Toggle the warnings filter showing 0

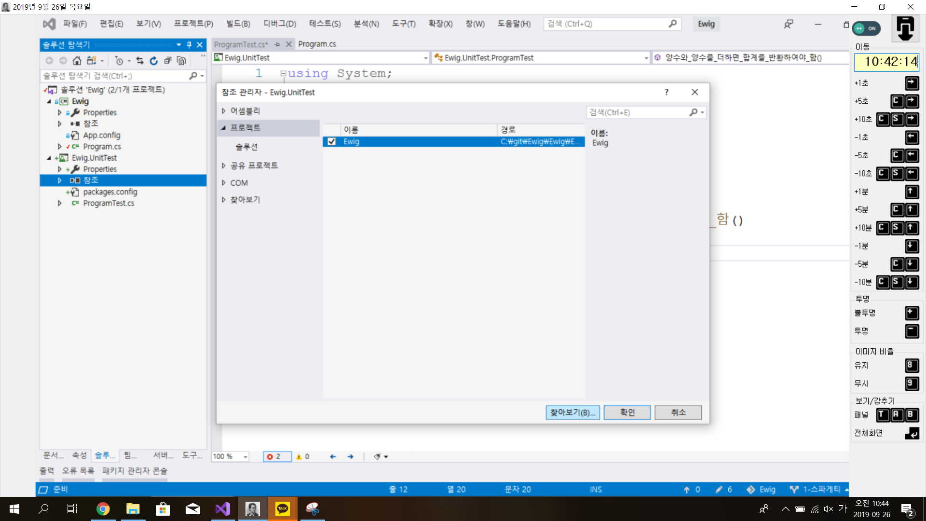coord(303,456)
